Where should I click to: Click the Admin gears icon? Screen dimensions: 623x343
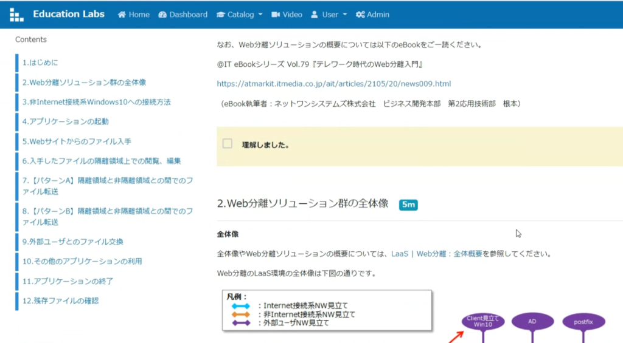pyautogui.click(x=360, y=15)
